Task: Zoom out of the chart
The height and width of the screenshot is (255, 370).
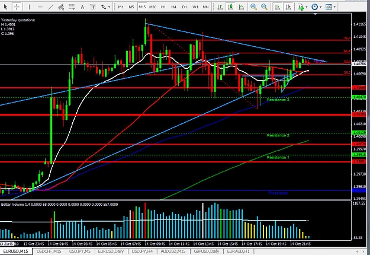Action: pos(265,7)
